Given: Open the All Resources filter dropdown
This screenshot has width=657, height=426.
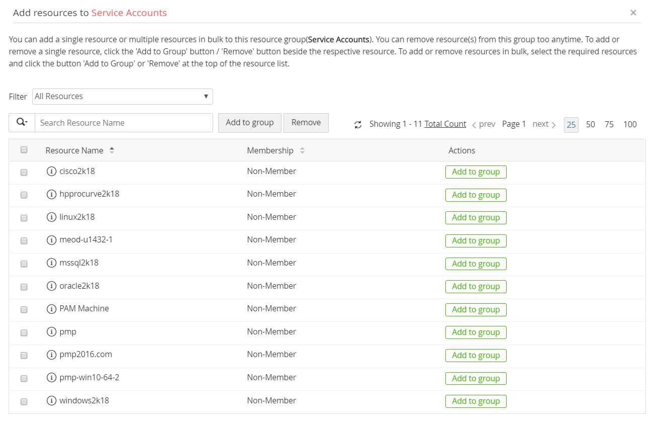Looking at the screenshot, I should 123,97.
